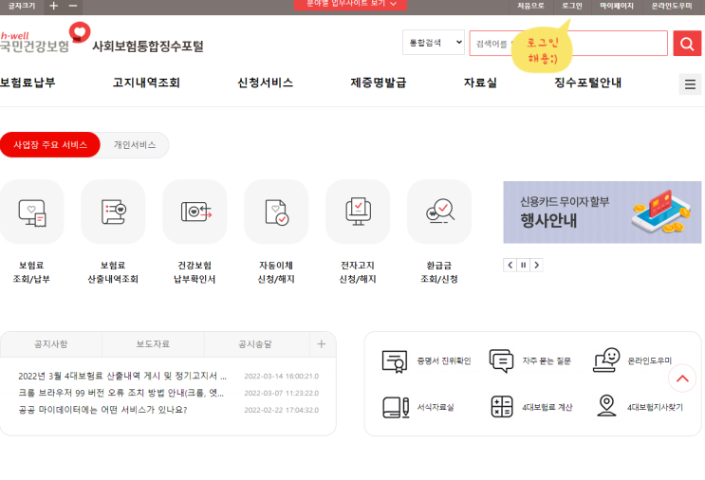The height and width of the screenshot is (480, 705).
Task: Open the 고지내역조회 menu
Action: (x=146, y=83)
